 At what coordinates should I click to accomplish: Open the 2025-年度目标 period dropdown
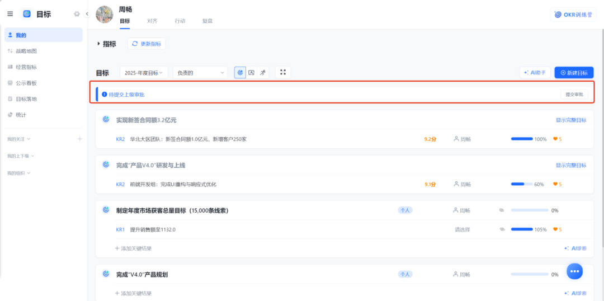click(144, 73)
